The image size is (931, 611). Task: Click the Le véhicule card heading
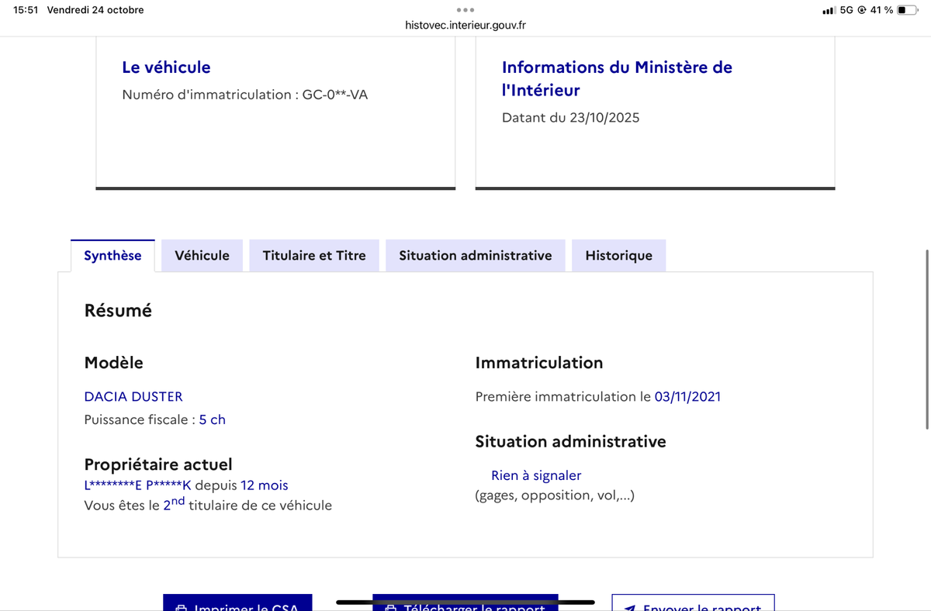coord(166,67)
